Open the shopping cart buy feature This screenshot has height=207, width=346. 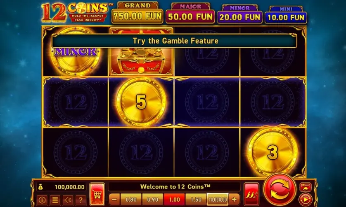tap(97, 194)
